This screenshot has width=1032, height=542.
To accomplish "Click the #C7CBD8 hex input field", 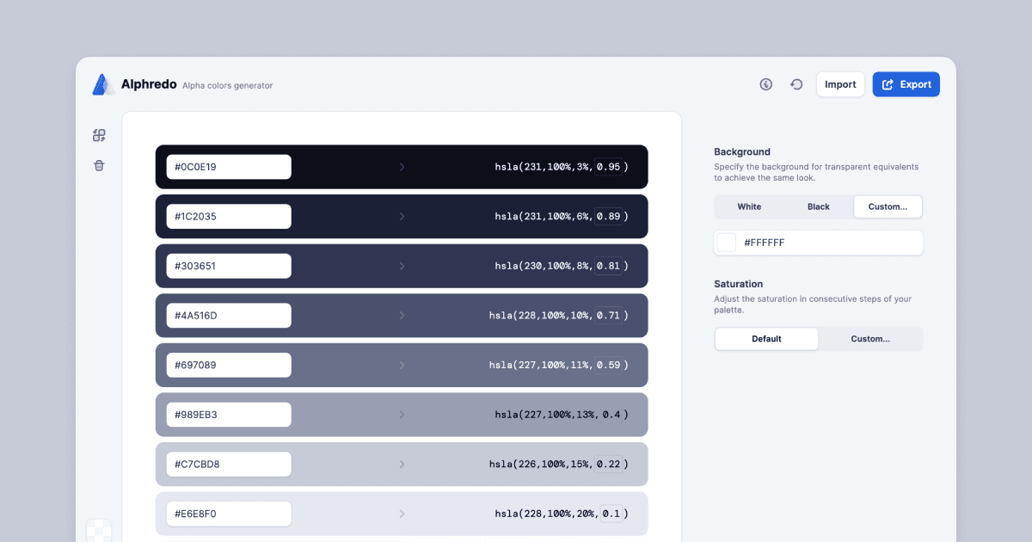I will point(228,465).
